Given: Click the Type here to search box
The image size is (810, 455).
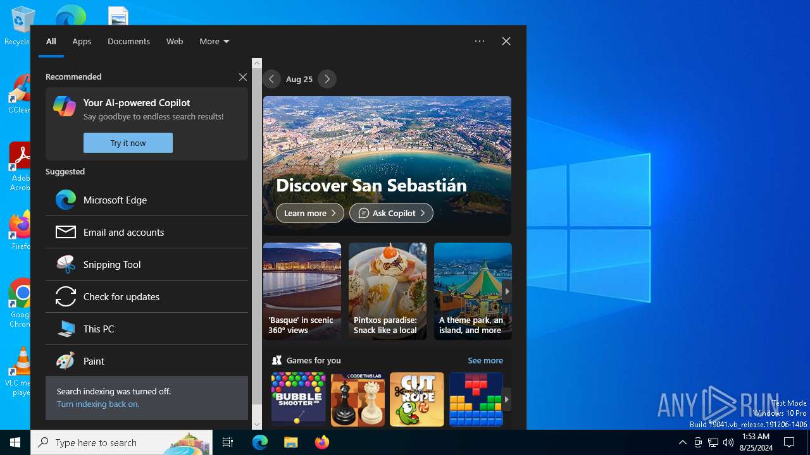Looking at the screenshot, I should tap(121, 442).
